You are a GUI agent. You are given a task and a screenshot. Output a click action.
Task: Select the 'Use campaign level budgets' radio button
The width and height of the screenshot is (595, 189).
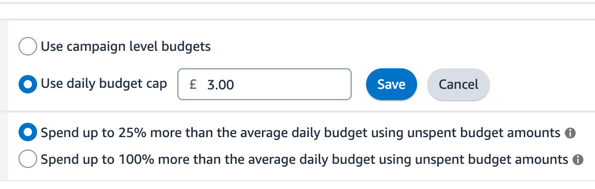(28, 47)
